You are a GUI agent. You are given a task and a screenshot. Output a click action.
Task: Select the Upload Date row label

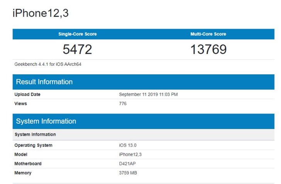coord(27,94)
